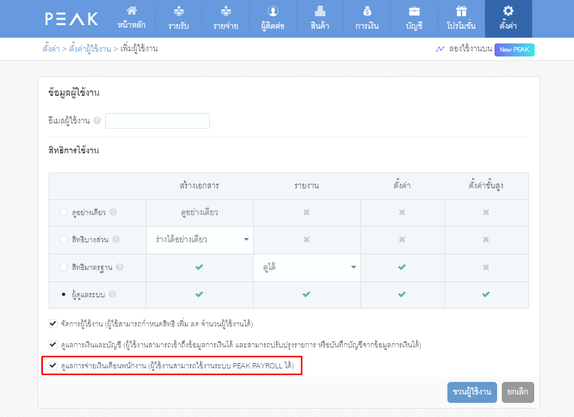Open the หน้าหลัก home menu
The image size is (574, 417).
click(x=132, y=19)
